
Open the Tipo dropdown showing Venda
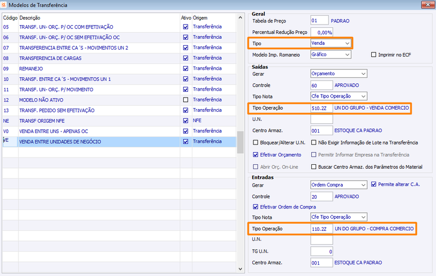pos(331,43)
